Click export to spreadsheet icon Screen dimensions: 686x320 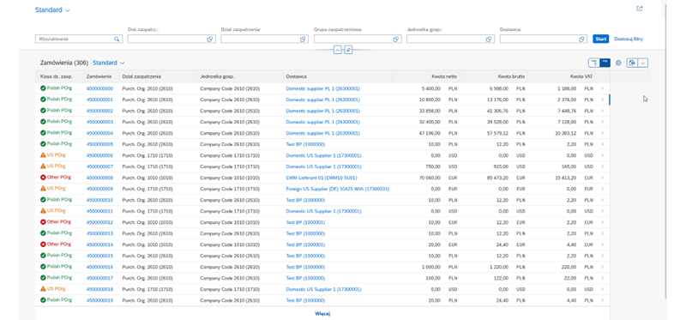(632, 63)
